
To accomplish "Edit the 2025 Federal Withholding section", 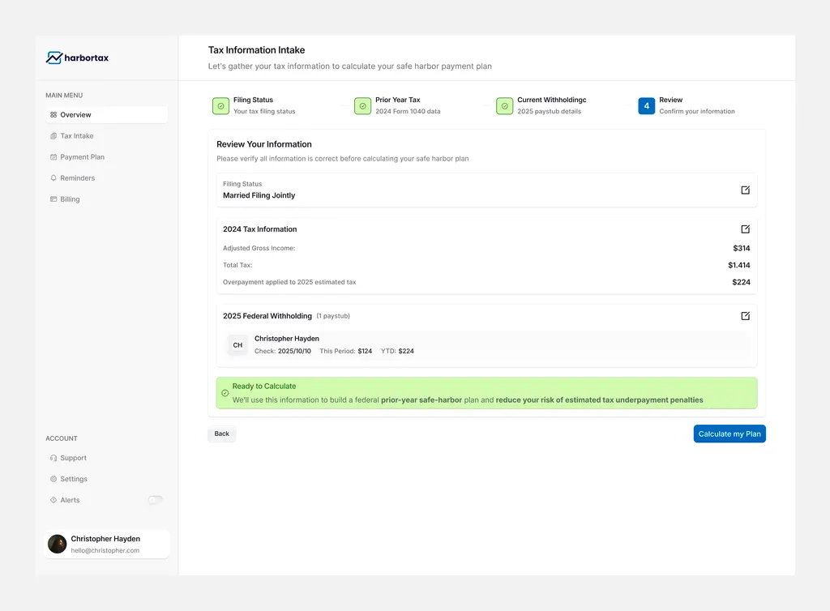I will coord(746,316).
